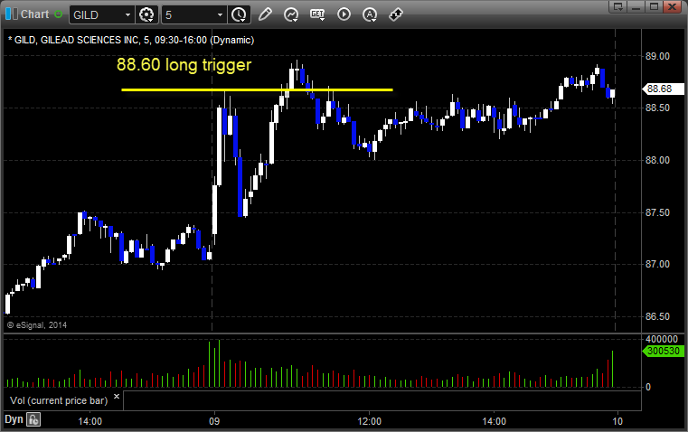Click the 09 date axis label
Viewport: 688px width, 432px height.
(214, 421)
